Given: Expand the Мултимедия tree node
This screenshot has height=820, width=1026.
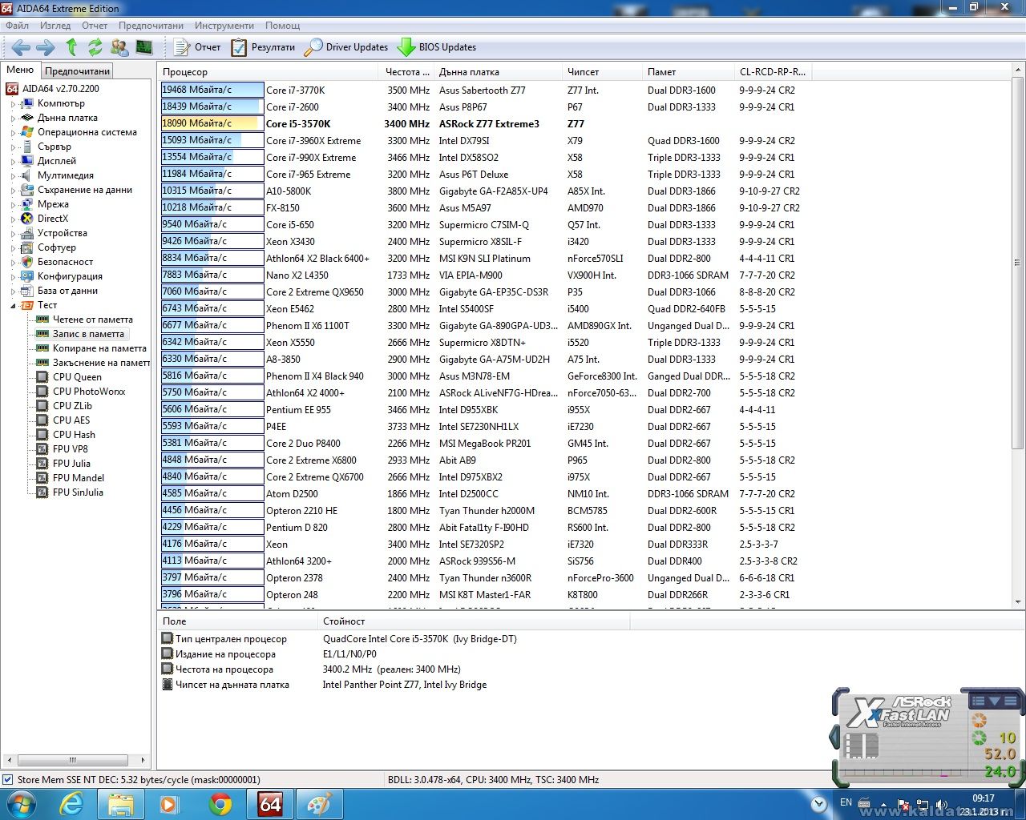Looking at the screenshot, I should click(x=13, y=176).
